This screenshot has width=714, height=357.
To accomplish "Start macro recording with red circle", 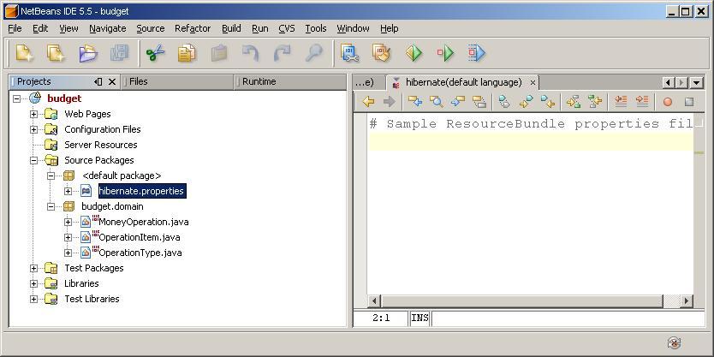I will [668, 102].
